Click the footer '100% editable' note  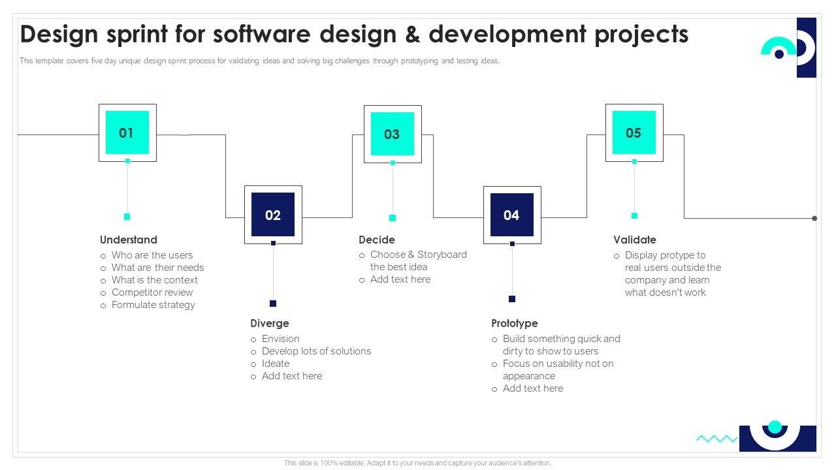coord(418,463)
